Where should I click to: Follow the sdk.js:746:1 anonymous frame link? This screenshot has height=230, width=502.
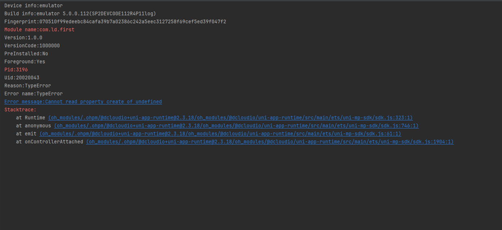point(236,126)
